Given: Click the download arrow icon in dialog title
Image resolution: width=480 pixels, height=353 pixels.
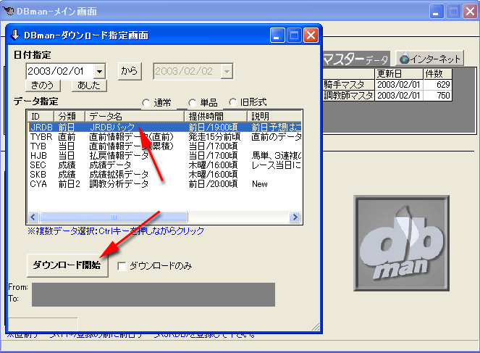Looking at the screenshot, I should point(16,35).
